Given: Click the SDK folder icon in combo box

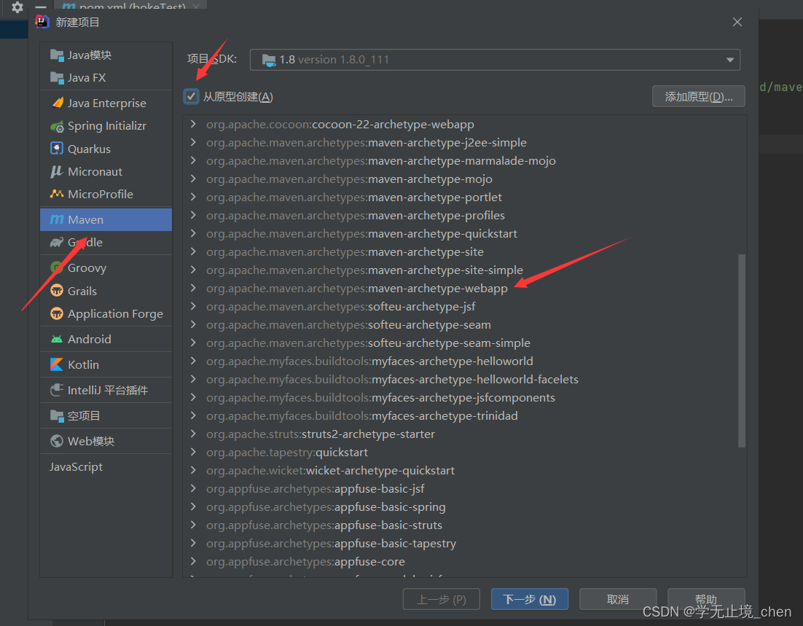Looking at the screenshot, I should [269, 60].
